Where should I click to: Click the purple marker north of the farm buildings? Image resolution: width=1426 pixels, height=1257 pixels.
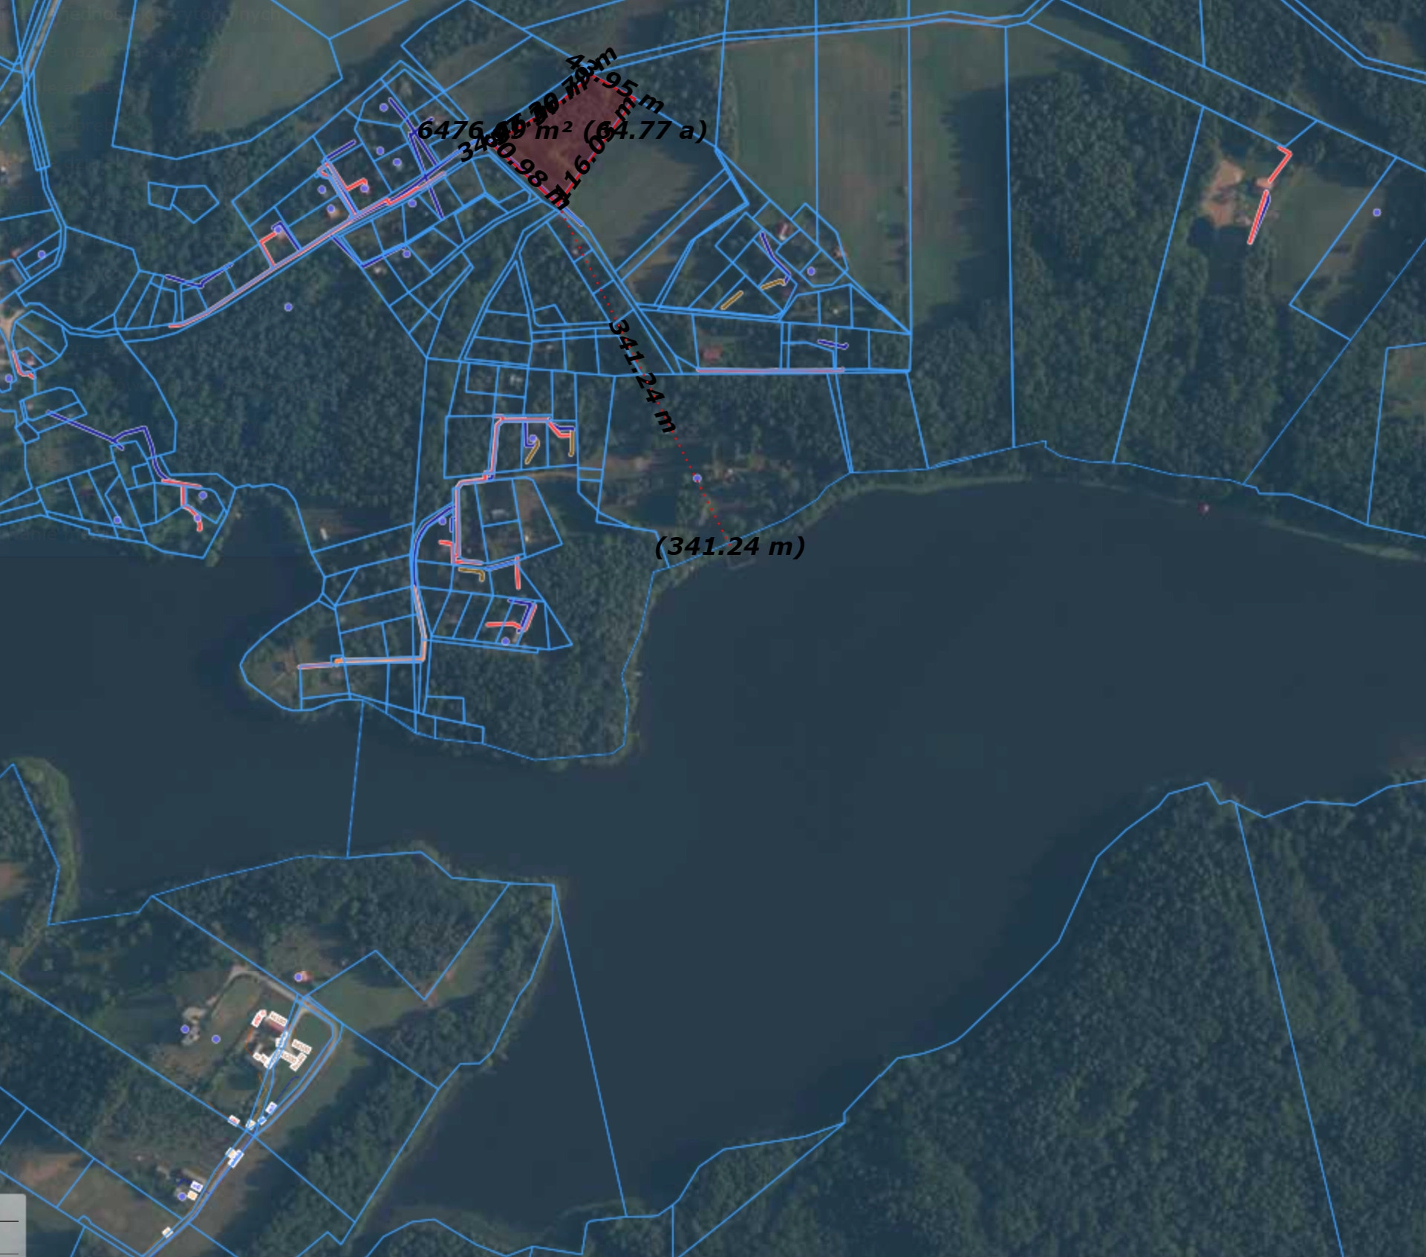point(299,977)
